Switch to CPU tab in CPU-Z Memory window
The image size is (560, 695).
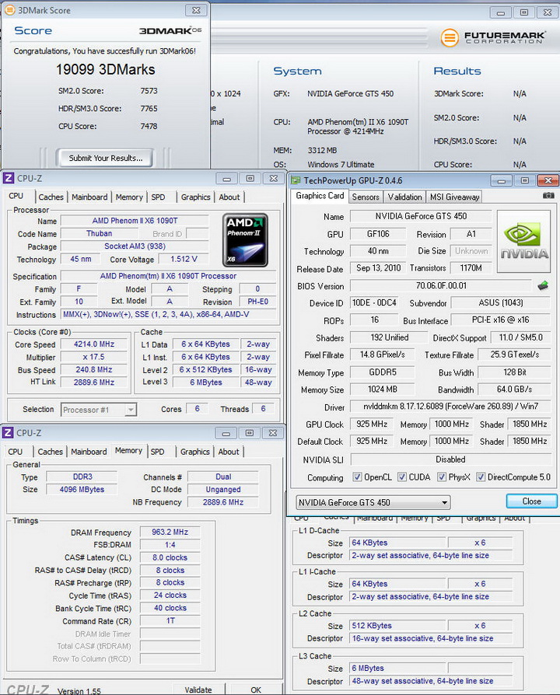pos(15,452)
